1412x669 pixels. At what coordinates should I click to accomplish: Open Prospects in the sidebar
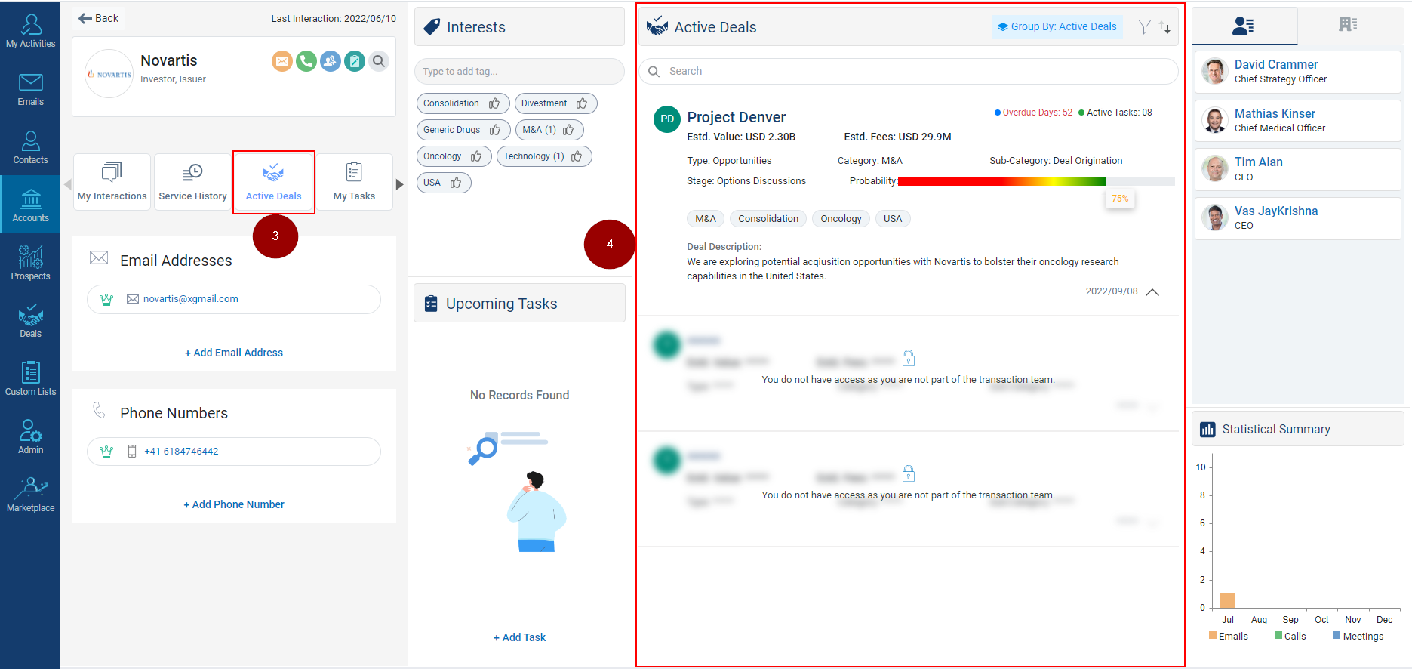point(30,263)
